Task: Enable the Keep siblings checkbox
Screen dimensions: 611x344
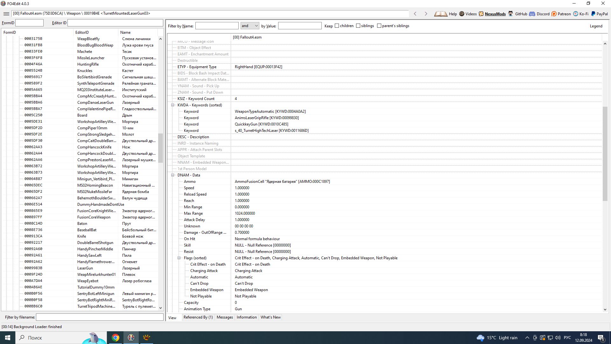Action: [x=358, y=26]
